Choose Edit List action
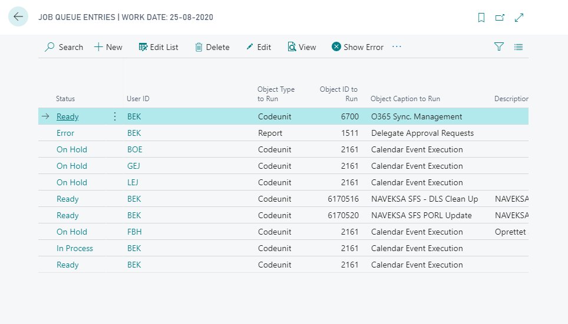Screen dimensions: 568x324 [x=158, y=47]
